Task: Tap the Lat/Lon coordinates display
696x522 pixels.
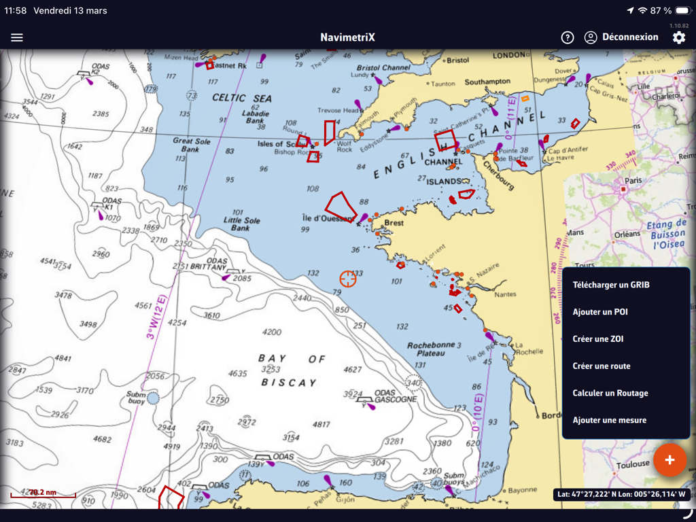Action: pyautogui.click(x=621, y=495)
